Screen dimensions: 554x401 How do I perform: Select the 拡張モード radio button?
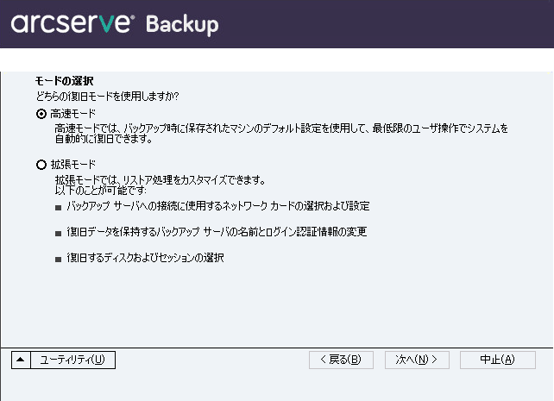pos(41,165)
